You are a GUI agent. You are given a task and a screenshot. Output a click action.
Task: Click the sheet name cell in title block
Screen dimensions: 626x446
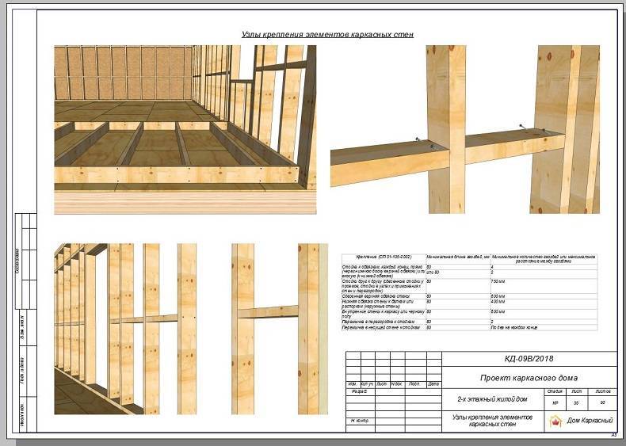(493, 421)
